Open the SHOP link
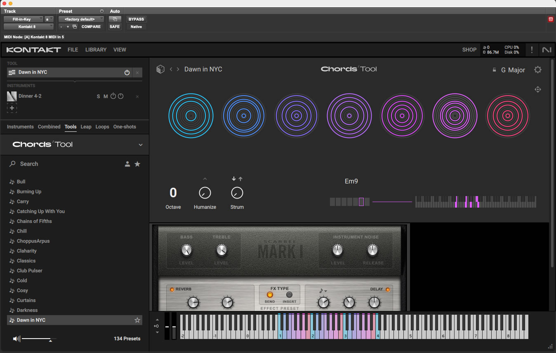 point(469,50)
